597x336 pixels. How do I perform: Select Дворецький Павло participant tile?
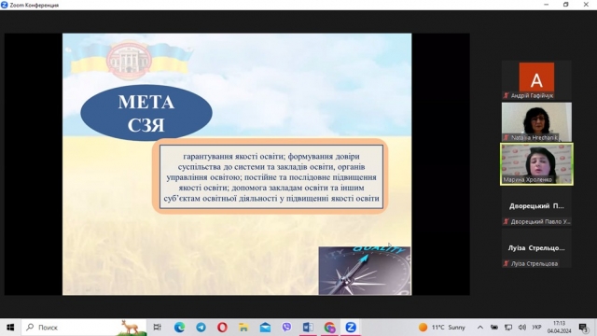click(x=536, y=206)
